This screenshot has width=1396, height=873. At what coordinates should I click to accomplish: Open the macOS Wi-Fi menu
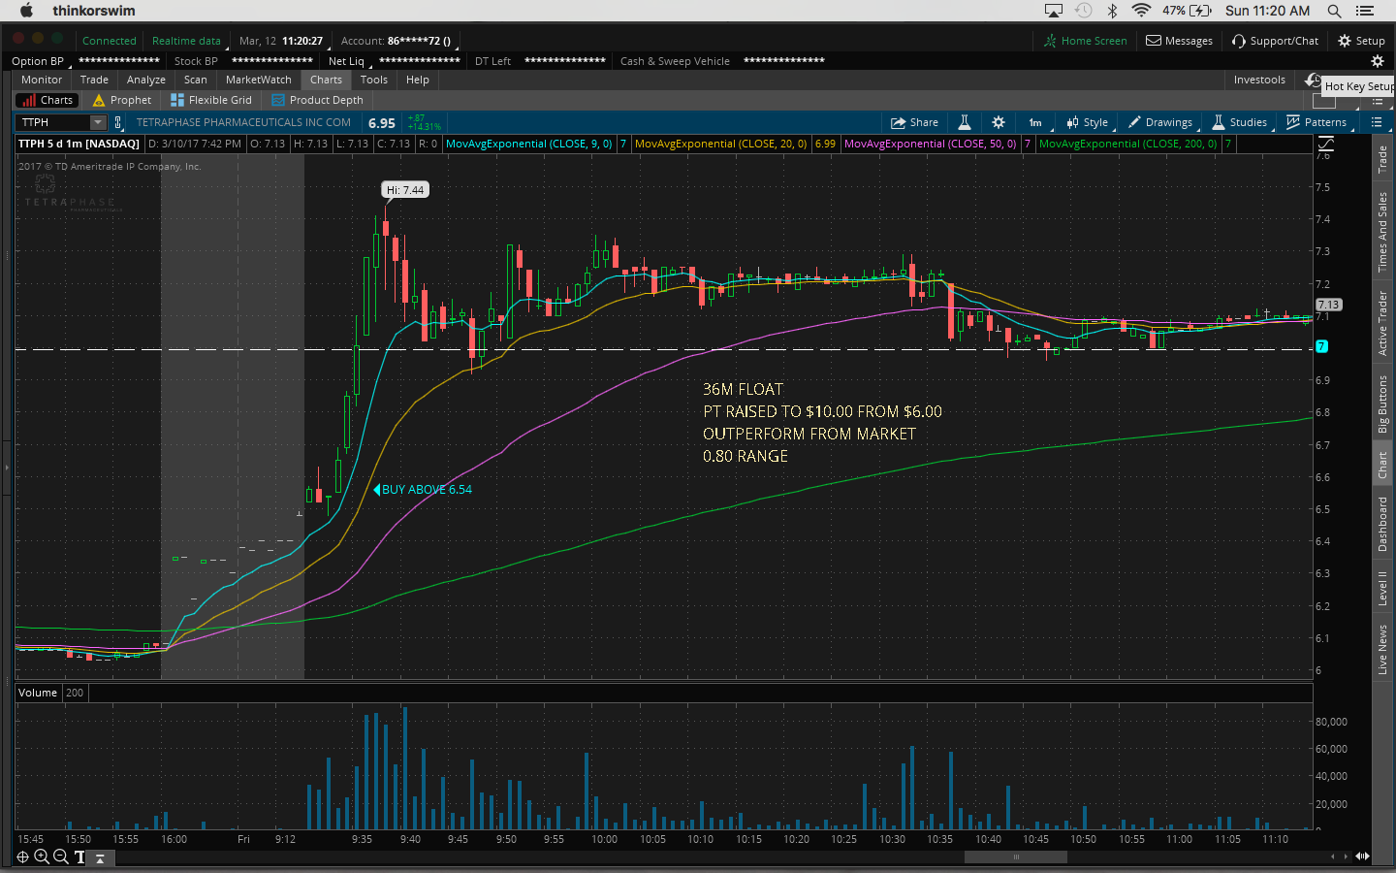tap(1141, 11)
